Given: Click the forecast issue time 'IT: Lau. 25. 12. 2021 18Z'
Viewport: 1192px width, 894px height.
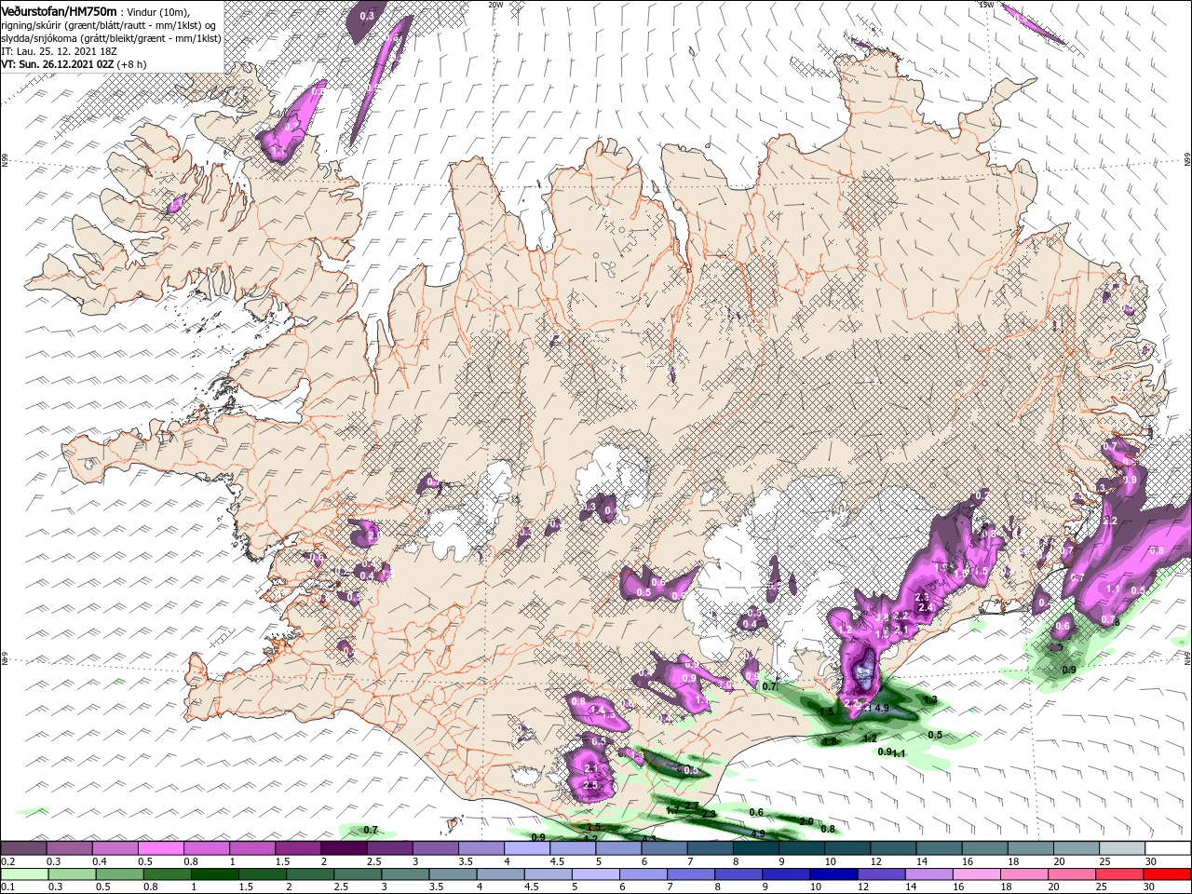Looking at the screenshot, I should (x=60, y=51).
